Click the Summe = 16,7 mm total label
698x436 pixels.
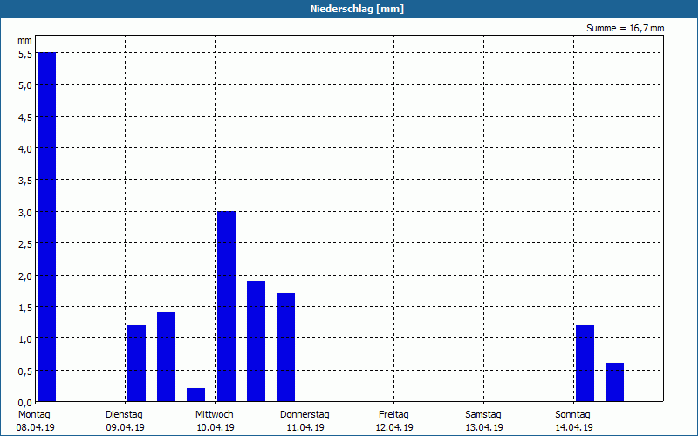(625, 29)
